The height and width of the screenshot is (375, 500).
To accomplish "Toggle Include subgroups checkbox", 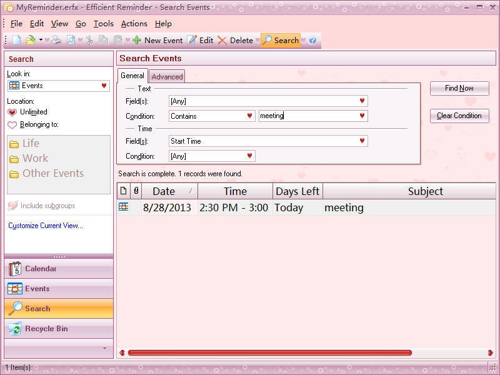I will [12, 206].
